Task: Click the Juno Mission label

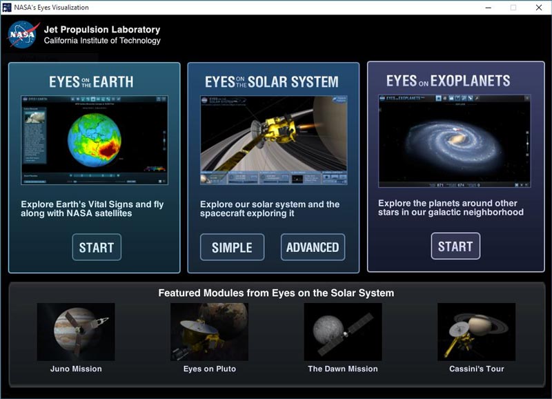Action: pos(76,369)
